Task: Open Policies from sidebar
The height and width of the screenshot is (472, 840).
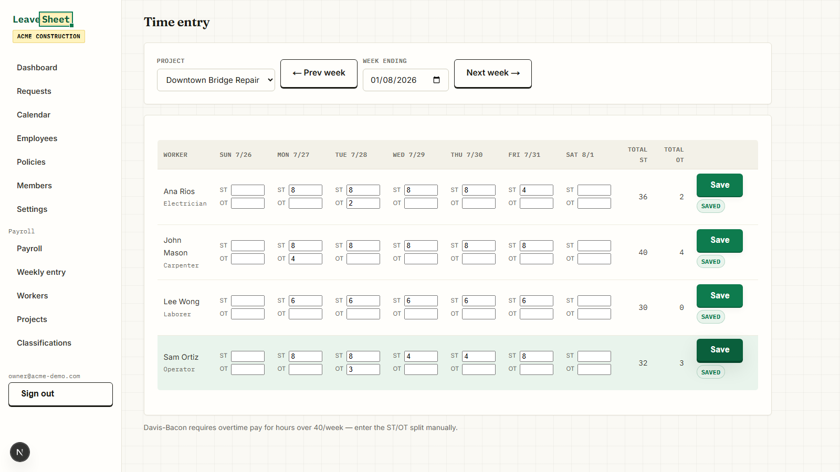Action: tap(31, 162)
